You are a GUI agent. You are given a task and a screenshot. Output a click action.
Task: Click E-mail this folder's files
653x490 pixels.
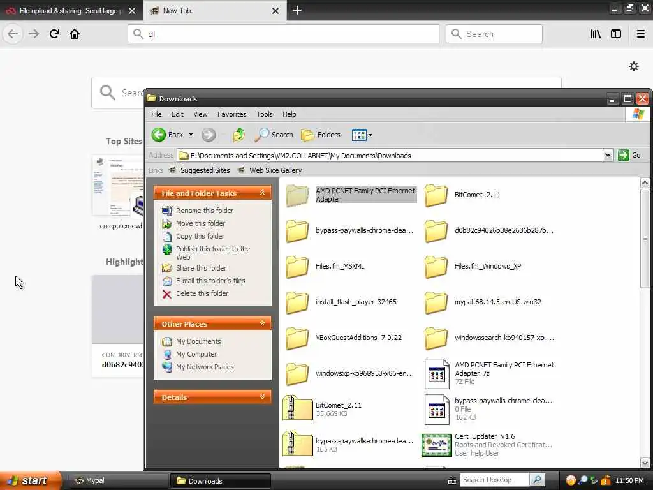(x=203, y=281)
